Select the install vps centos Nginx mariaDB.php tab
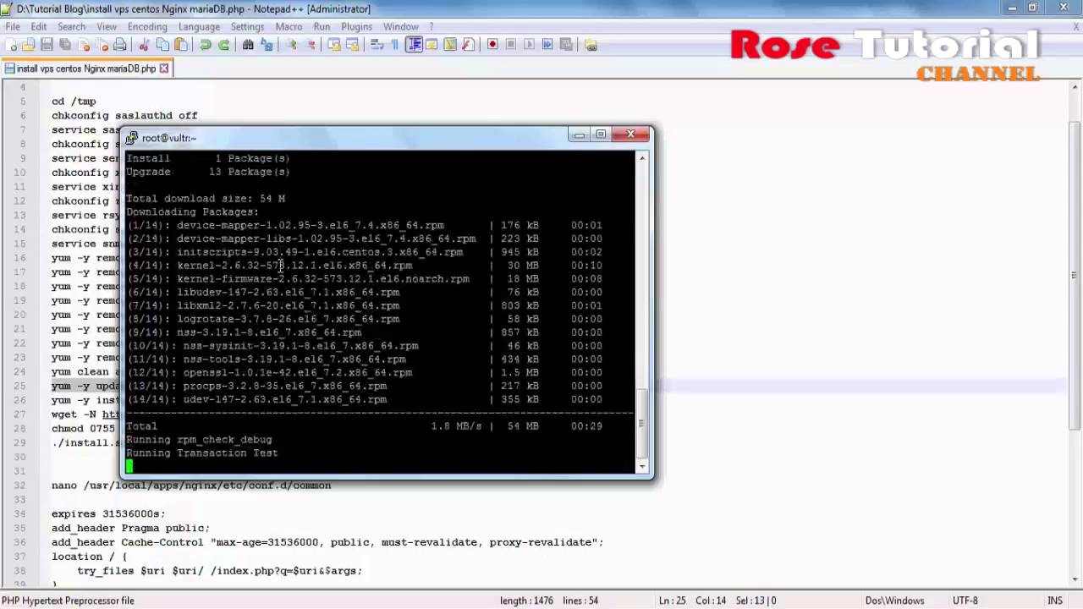Image resolution: width=1083 pixels, height=609 pixels. coord(86,69)
